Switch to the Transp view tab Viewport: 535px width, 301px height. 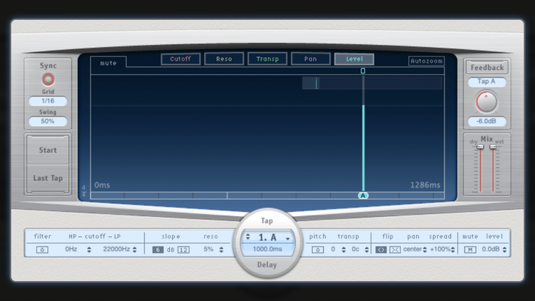tap(267, 58)
